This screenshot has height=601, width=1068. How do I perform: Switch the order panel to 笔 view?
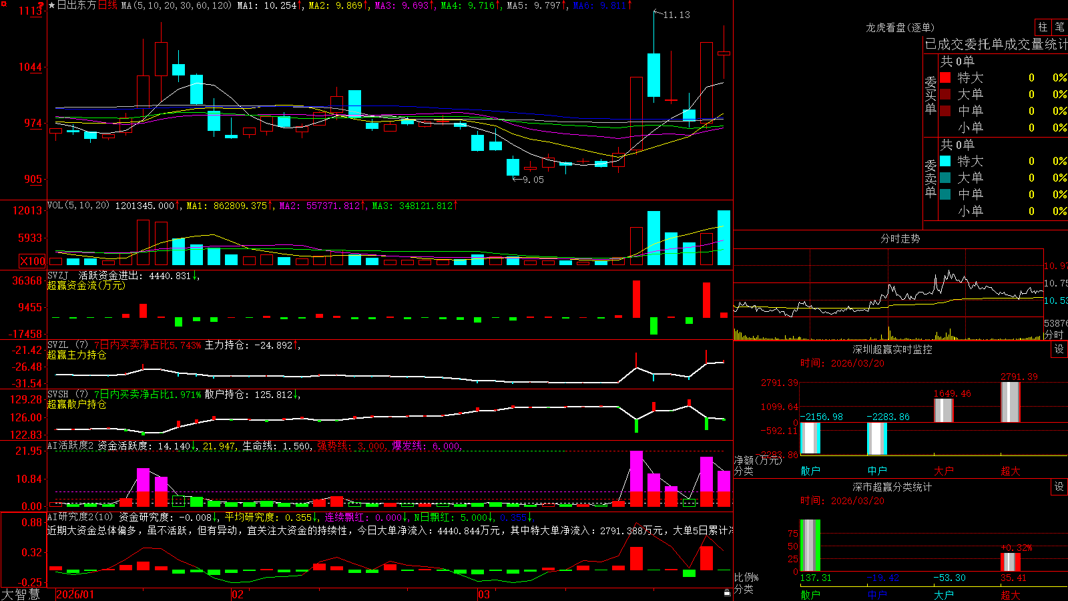click(1059, 27)
